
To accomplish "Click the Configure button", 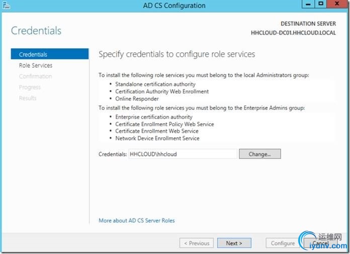I will [x=283, y=243].
